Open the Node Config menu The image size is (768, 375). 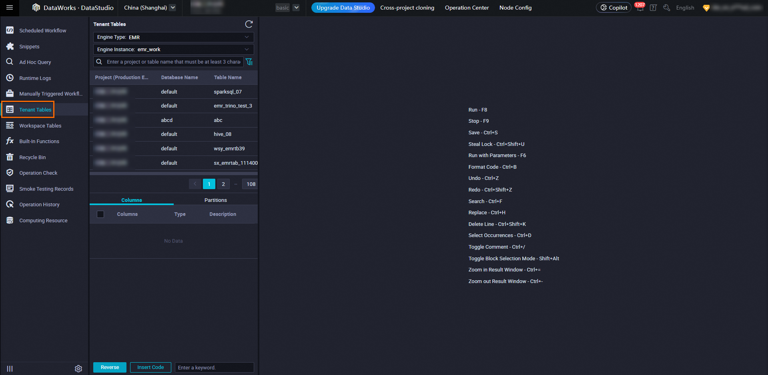click(515, 8)
